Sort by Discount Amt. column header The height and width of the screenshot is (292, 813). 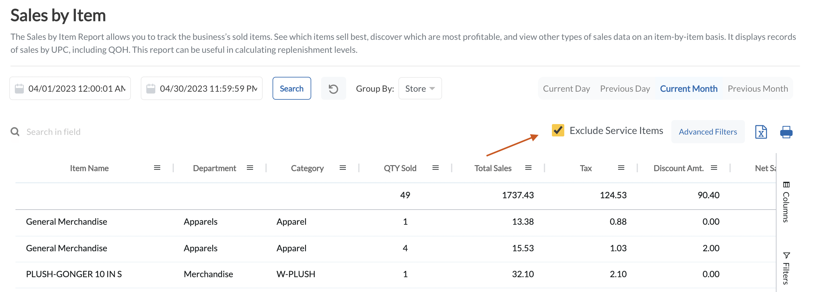(678, 168)
